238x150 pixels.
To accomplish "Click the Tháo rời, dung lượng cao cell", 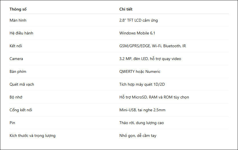I will pos(142,123).
